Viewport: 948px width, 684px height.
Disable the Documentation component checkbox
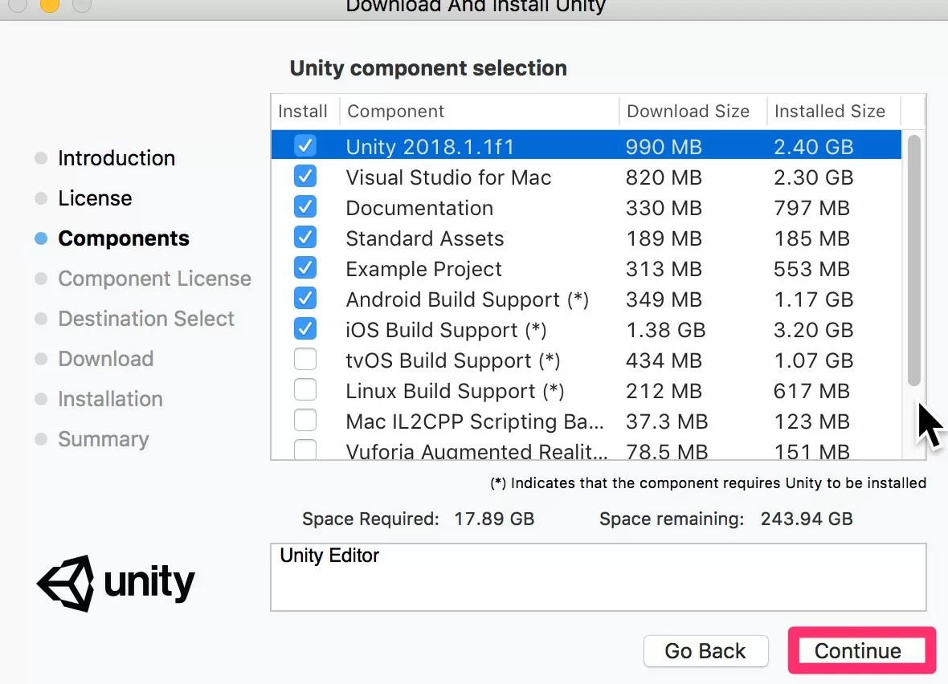point(305,207)
